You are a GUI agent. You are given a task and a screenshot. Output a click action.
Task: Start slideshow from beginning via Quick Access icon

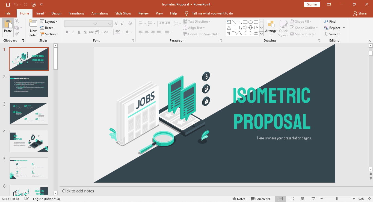point(34,4)
